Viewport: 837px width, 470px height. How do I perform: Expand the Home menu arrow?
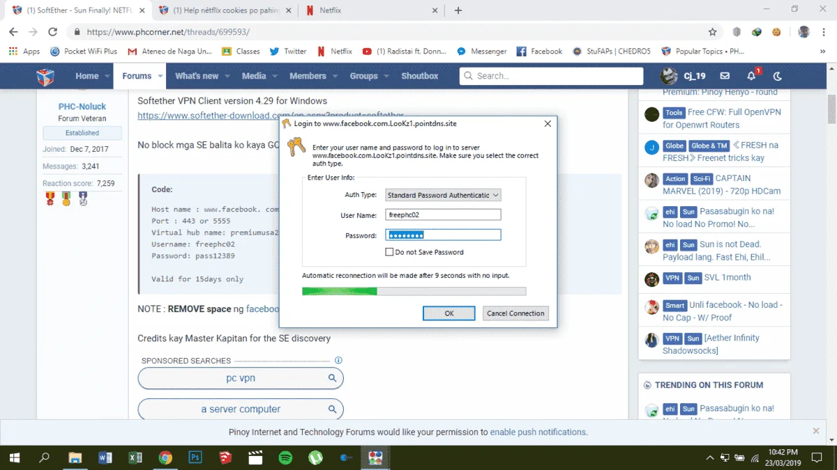pos(107,76)
